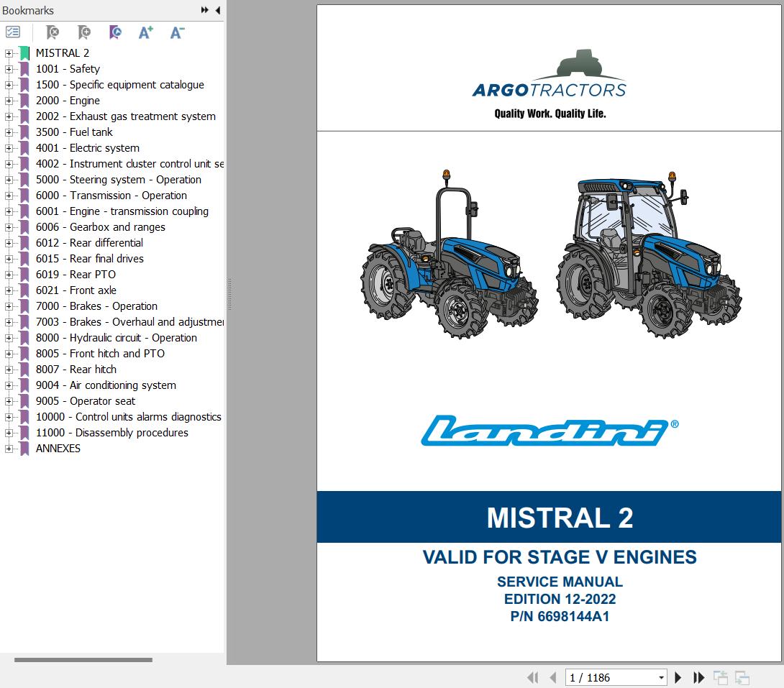Click the add new bookmark icon
Image resolution: width=784 pixels, height=688 pixels.
coord(84,32)
